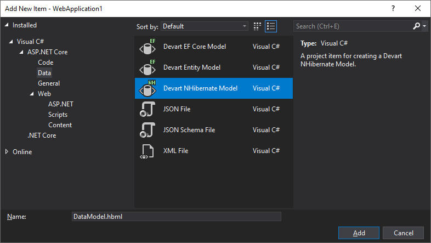The height and width of the screenshot is (243, 431).
Task: Collapse the Web tree node
Action: tap(32, 94)
